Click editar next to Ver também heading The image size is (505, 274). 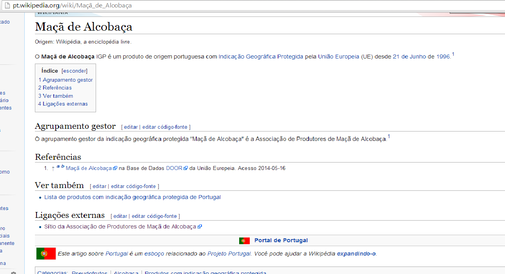point(99,186)
